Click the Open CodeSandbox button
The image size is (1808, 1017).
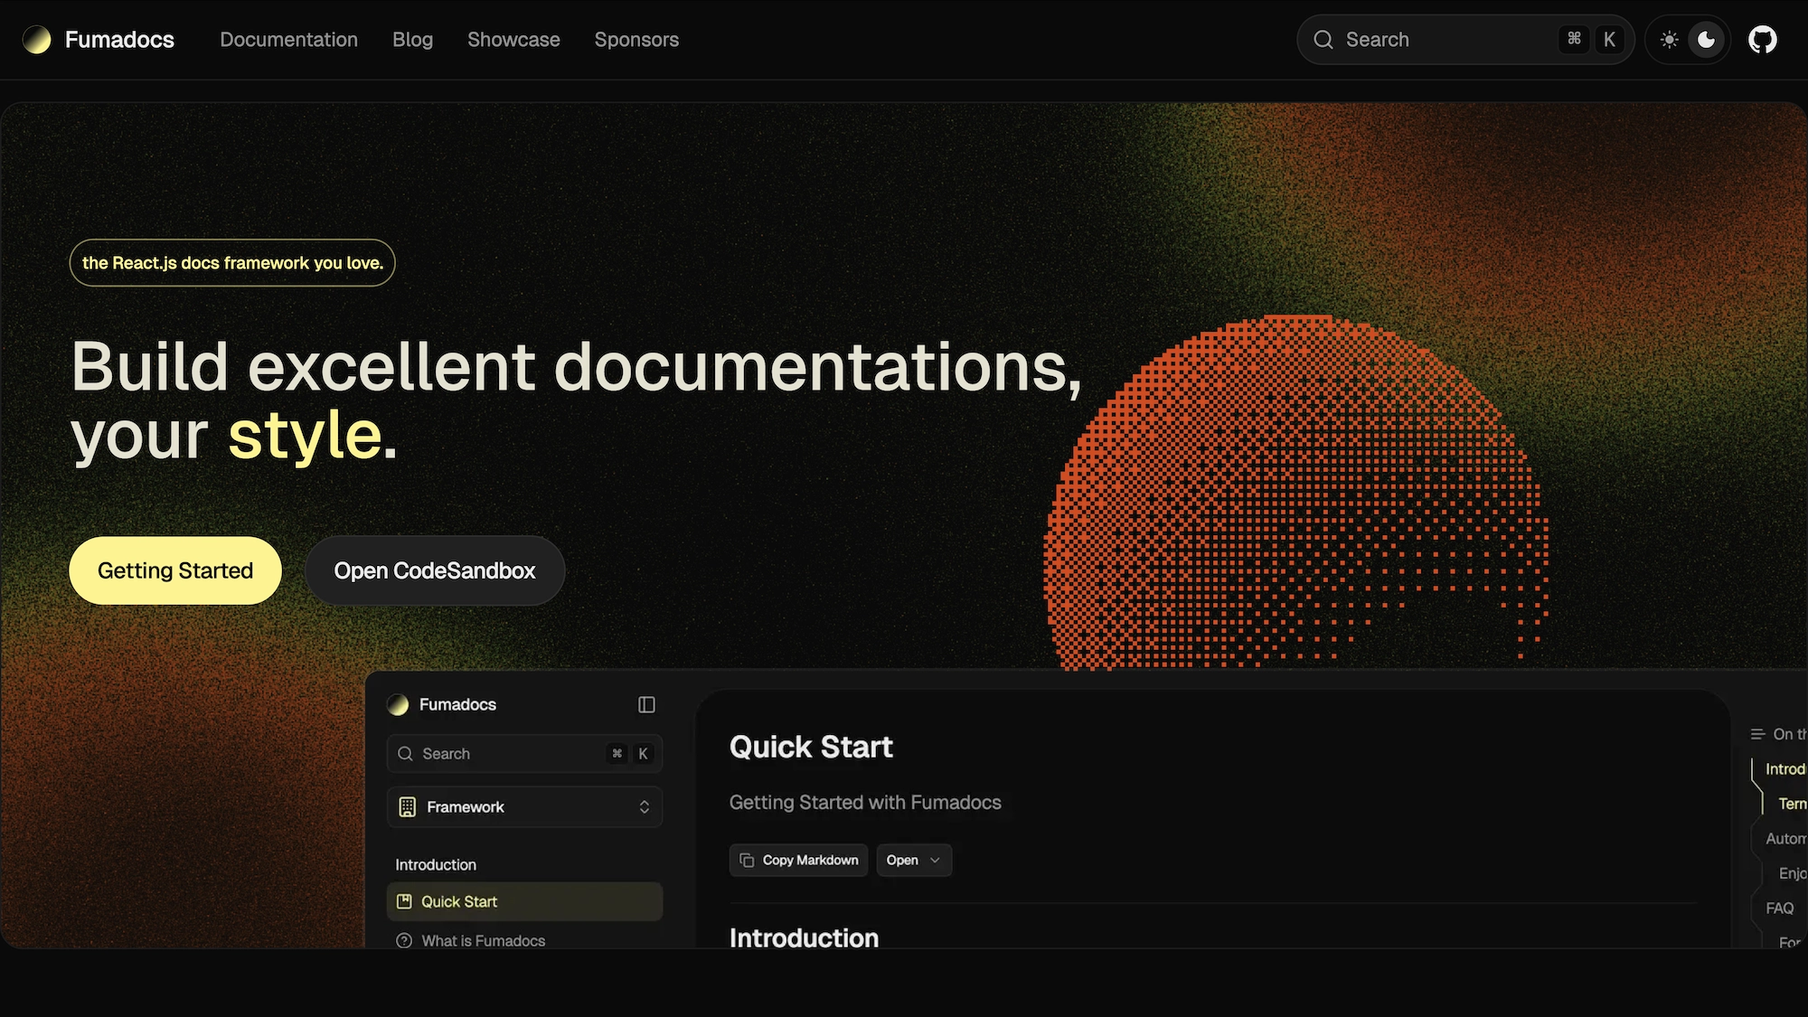435,570
